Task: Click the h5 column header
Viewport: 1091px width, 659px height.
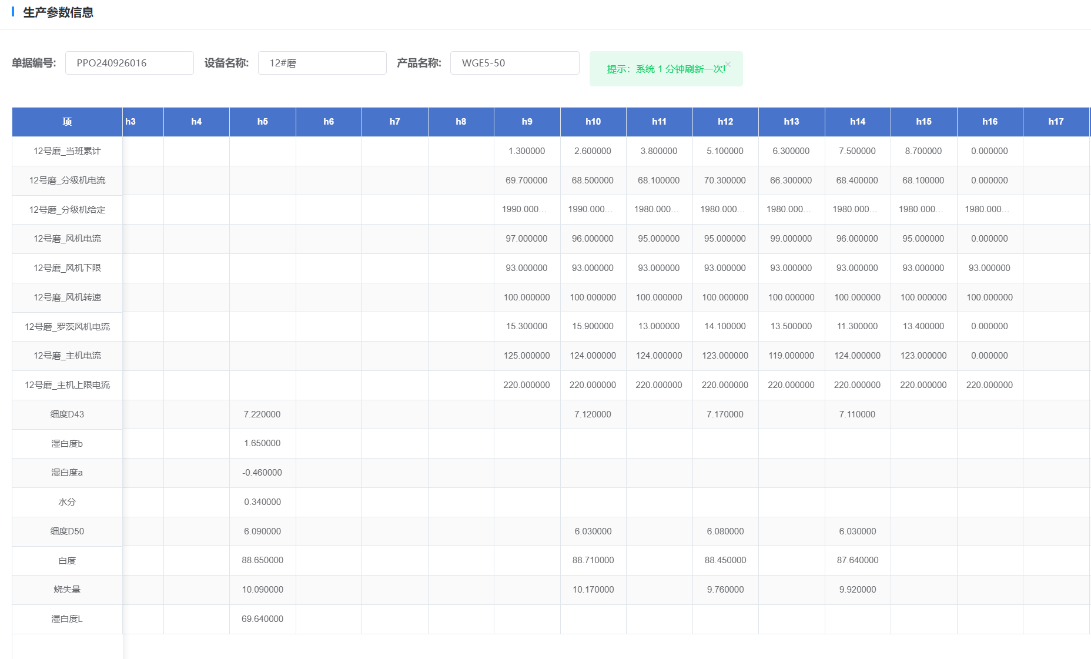Action: click(x=262, y=122)
